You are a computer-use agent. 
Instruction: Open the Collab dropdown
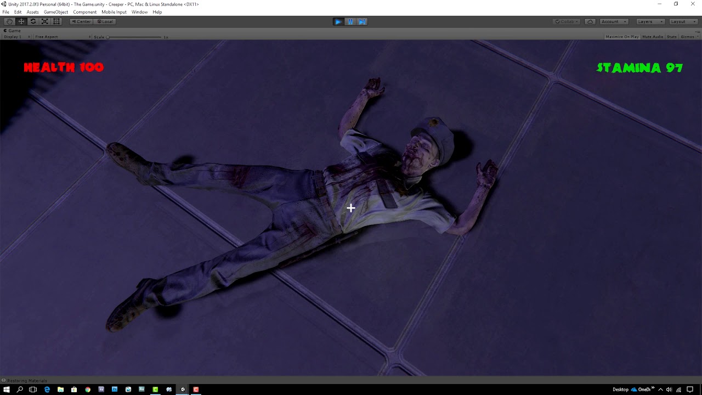click(567, 21)
